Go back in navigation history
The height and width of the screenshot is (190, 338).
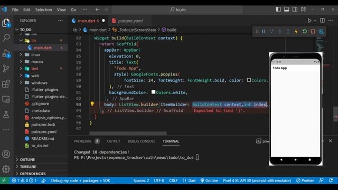coord(97,9)
